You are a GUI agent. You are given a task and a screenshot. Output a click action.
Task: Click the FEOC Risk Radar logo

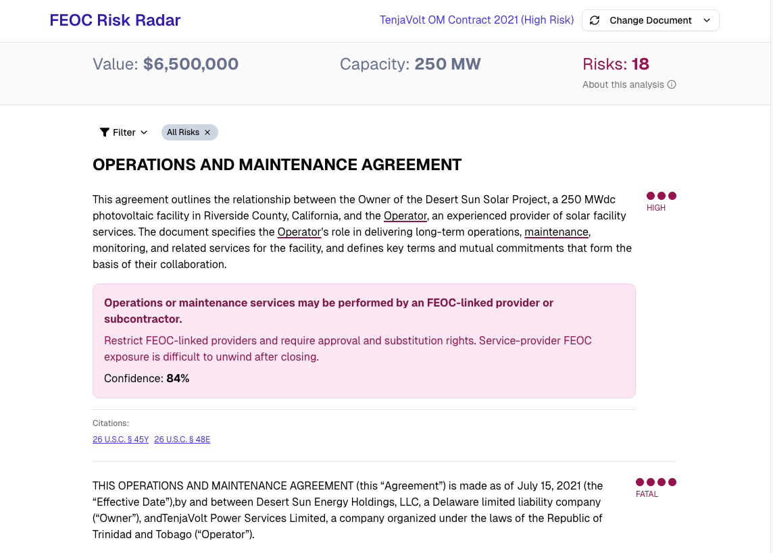pyautogui.click(x=115, y=20)
